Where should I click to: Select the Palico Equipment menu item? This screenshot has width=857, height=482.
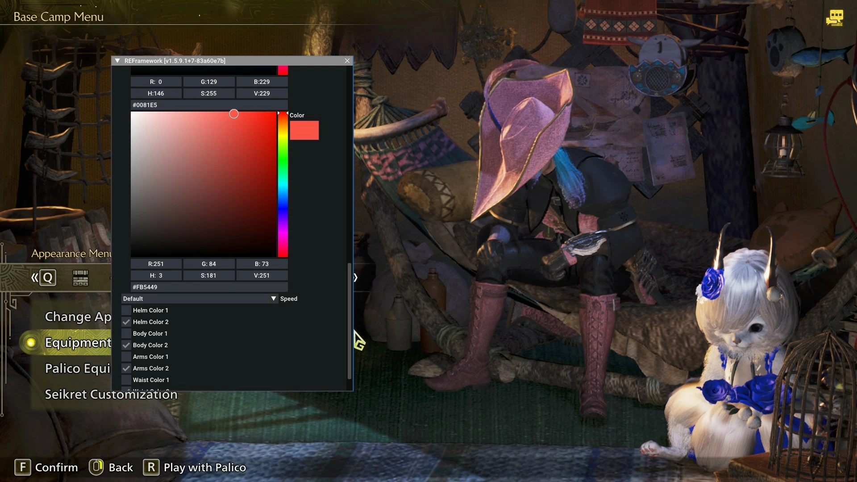78,369
